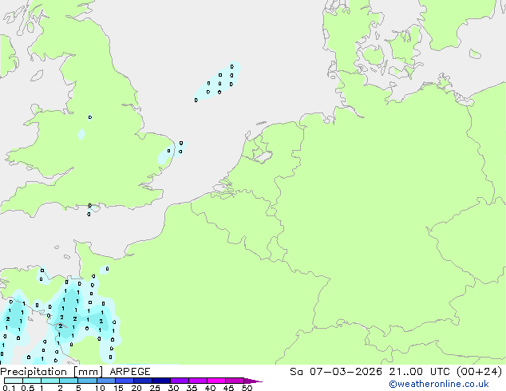This screenshot has height=391, width=506.
Task: Pick the 45–50 mm magenta legend swatch
Action: click(x=235, y=381)
